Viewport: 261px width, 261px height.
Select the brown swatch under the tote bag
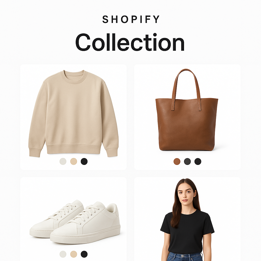(x=177, y=161)
